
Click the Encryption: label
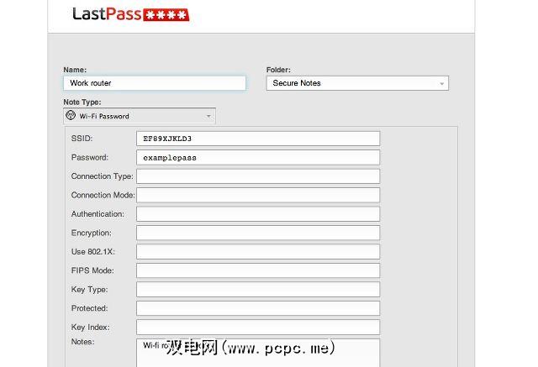click(92, 233)
